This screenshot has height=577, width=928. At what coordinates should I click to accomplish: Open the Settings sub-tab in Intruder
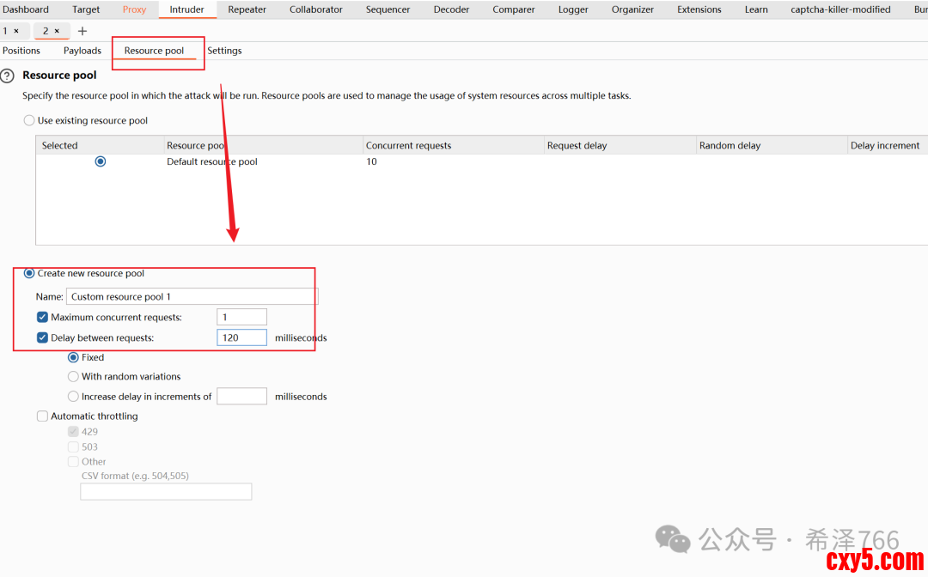point(224,51)
